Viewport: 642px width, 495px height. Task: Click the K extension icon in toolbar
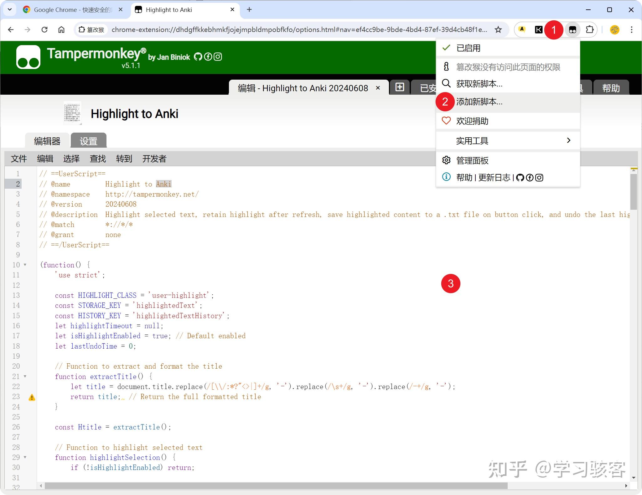coord(539,29)
